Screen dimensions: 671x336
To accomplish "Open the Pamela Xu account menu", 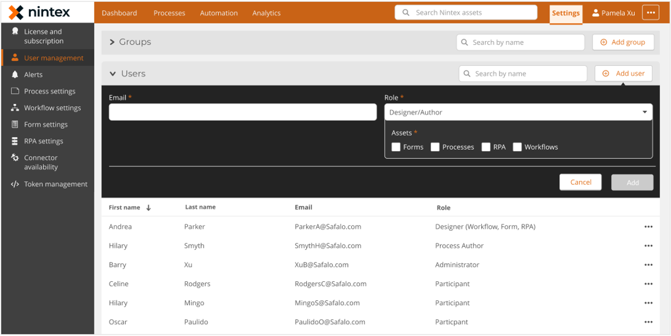I will (x=613, y=13).
